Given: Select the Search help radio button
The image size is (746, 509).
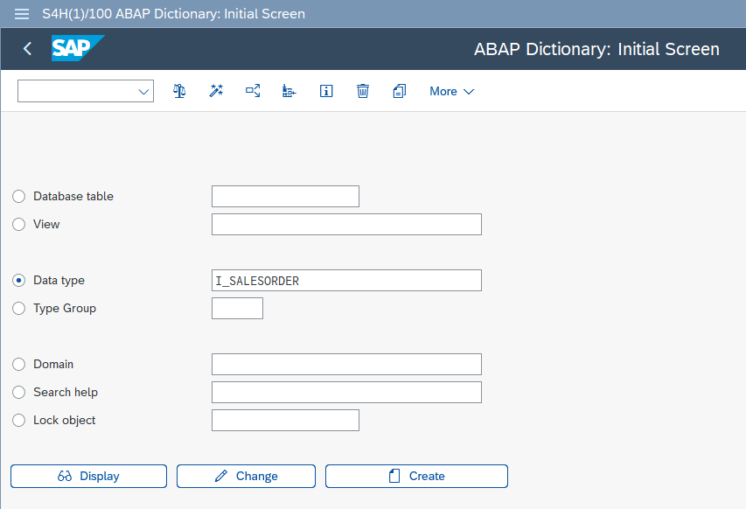Looking at the screenshot, I should [x=18, y=393].
